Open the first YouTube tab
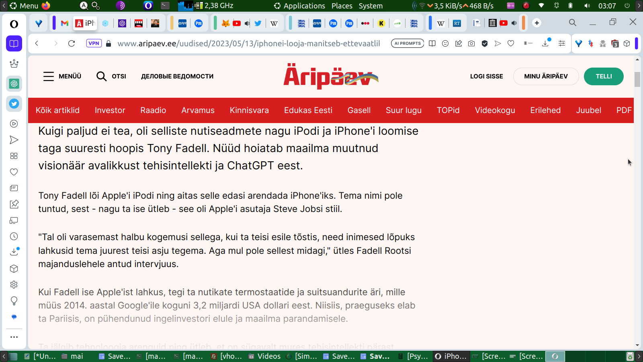Screen dimensions: 643x362 click(237, 23)
